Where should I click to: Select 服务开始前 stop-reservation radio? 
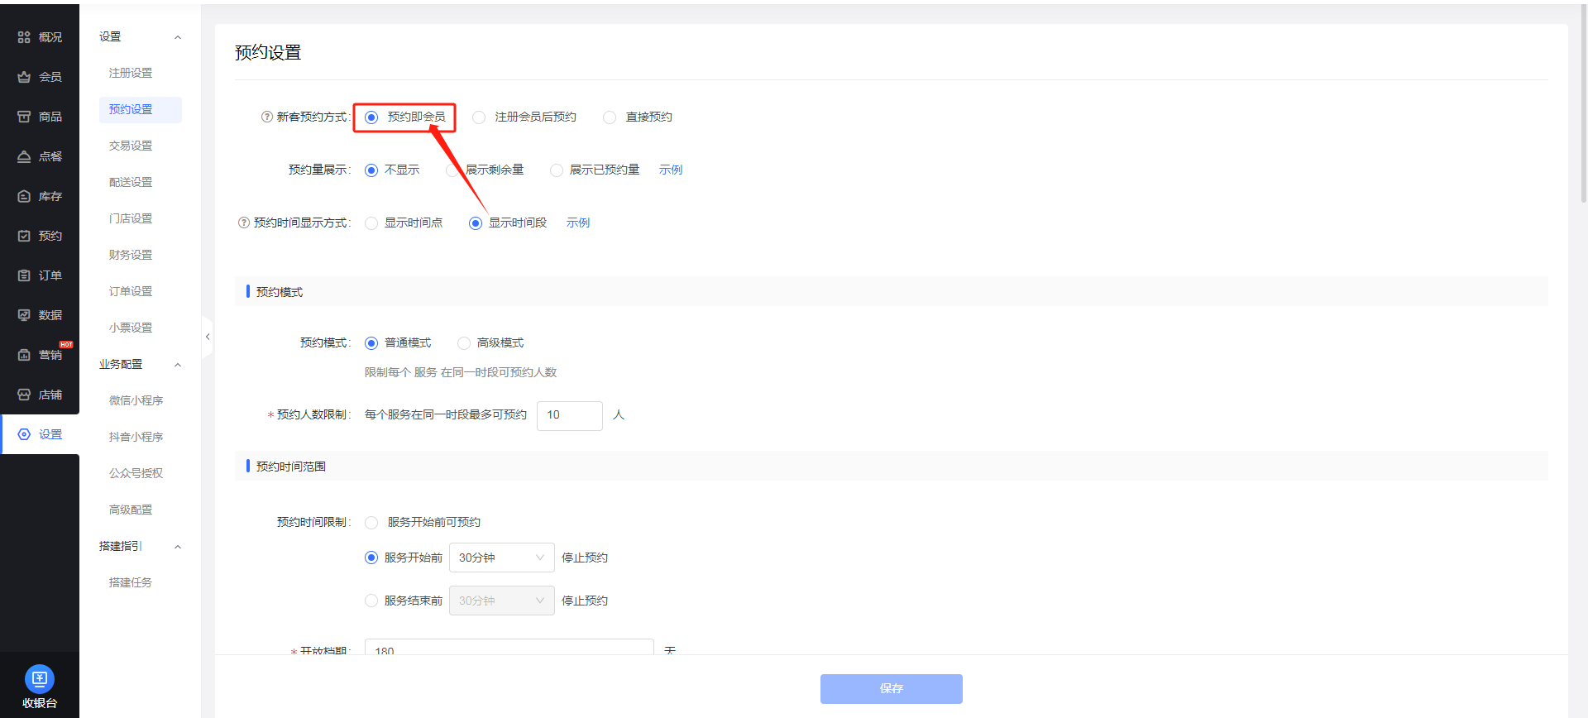(x=371, y=558)
